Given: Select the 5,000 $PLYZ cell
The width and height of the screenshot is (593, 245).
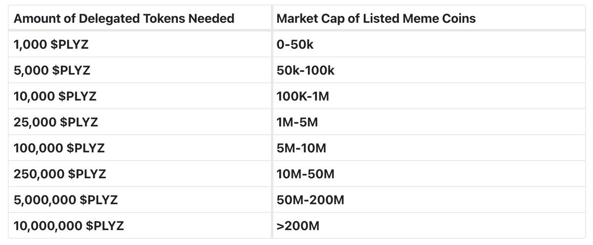Looking at the screenshot, I should (140, 71).
